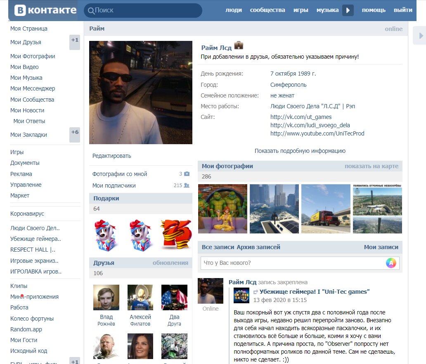Screen dimensions: 426x364
Task: Open the red truck photo thumbnail
Action: [326, 209]
